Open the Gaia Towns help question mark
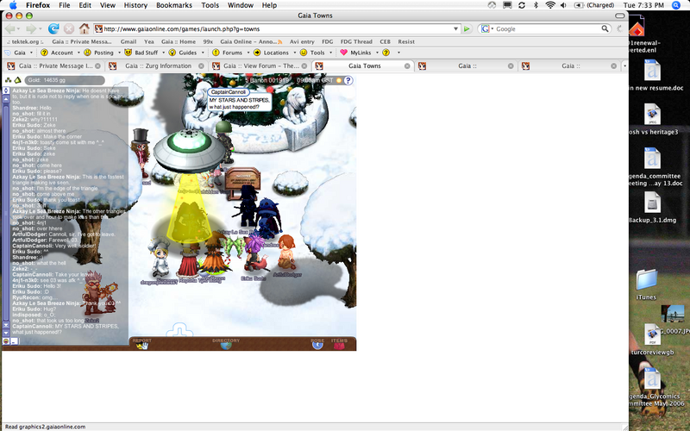 348,80
